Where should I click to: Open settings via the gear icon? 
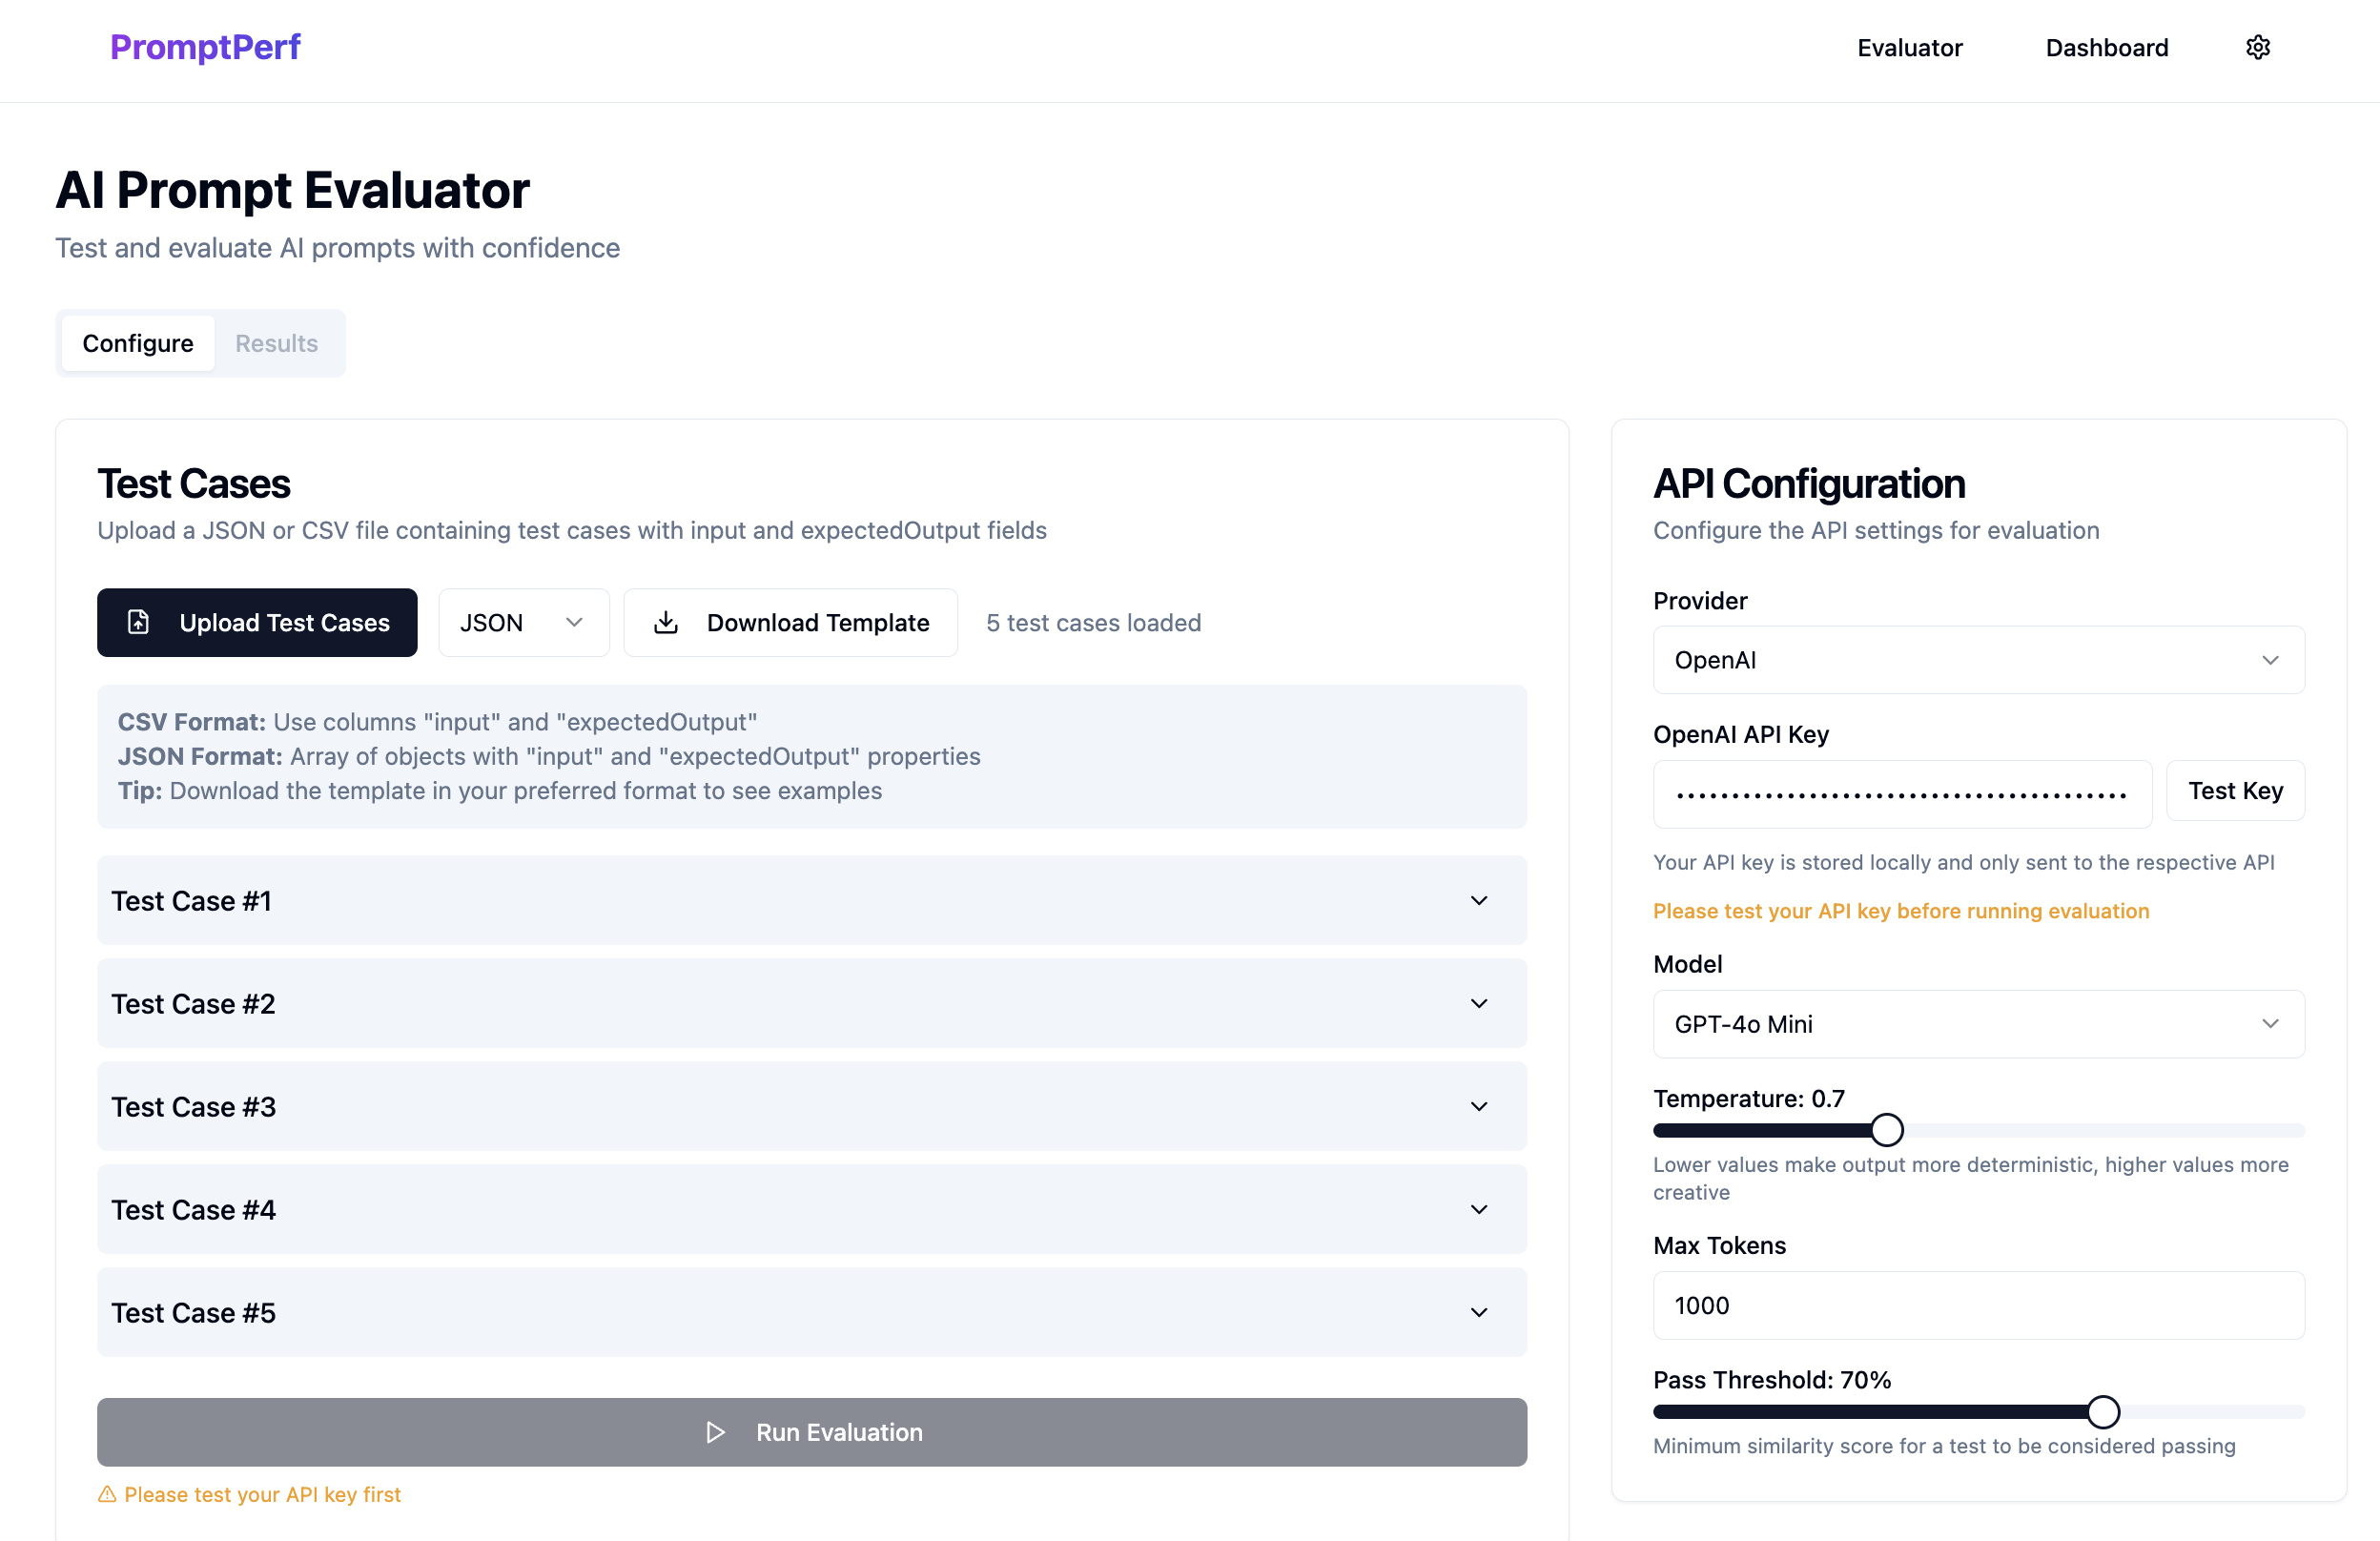tap(2257, 47)
